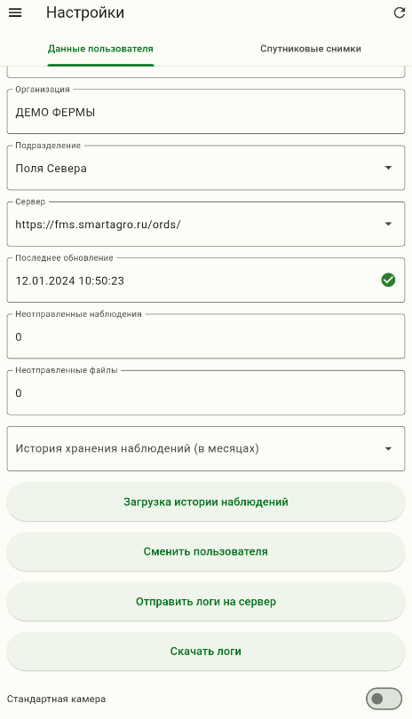Click the Последнее обновление date field

click(x=206, y=280)
